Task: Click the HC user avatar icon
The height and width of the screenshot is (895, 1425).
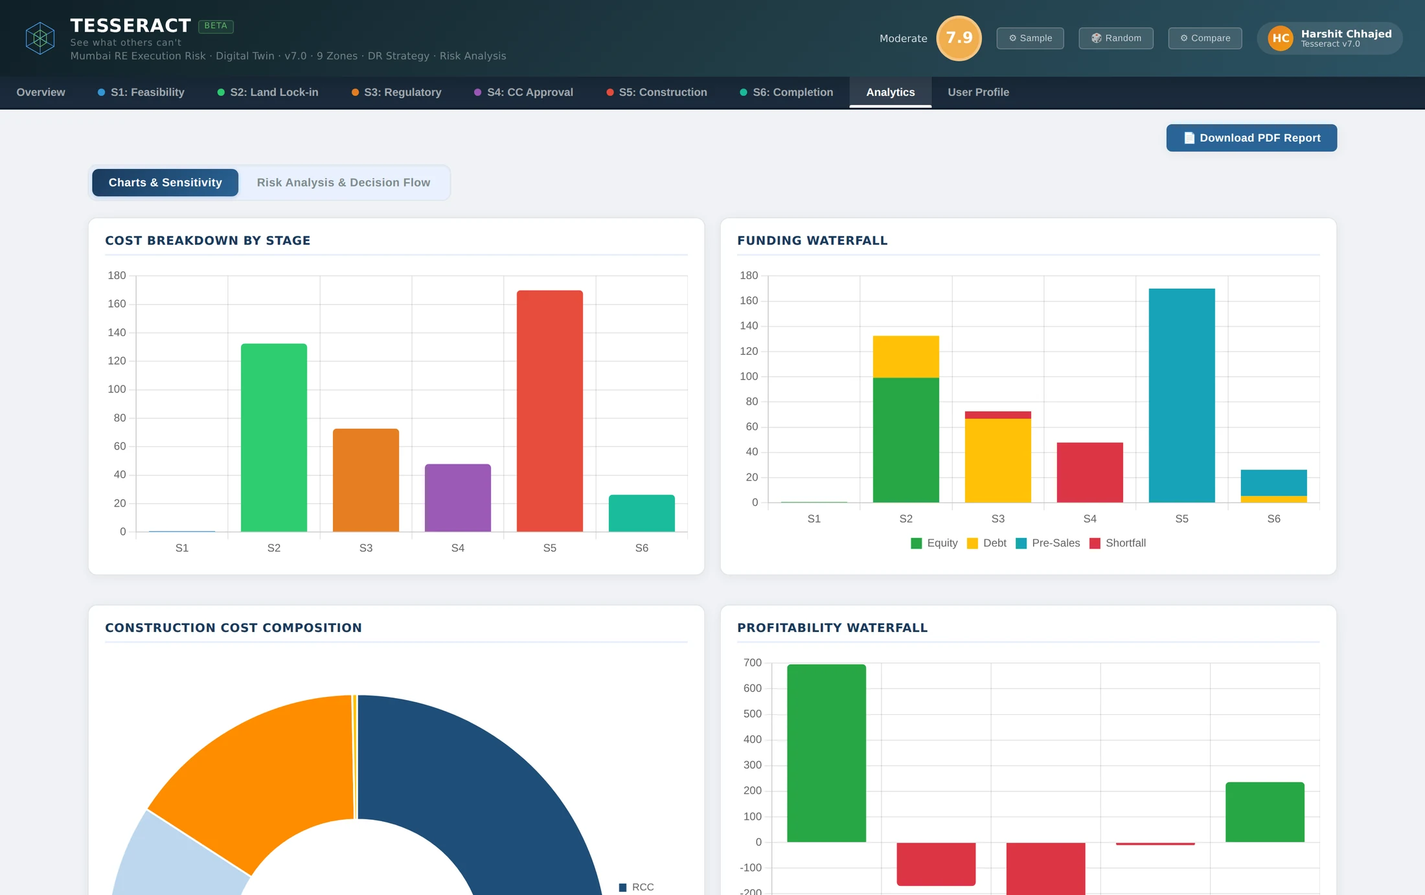Action: [1281, 38]
